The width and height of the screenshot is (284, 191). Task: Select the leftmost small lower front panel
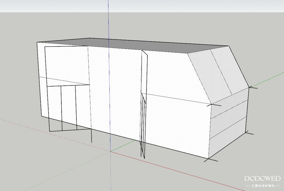pos(55,107)
